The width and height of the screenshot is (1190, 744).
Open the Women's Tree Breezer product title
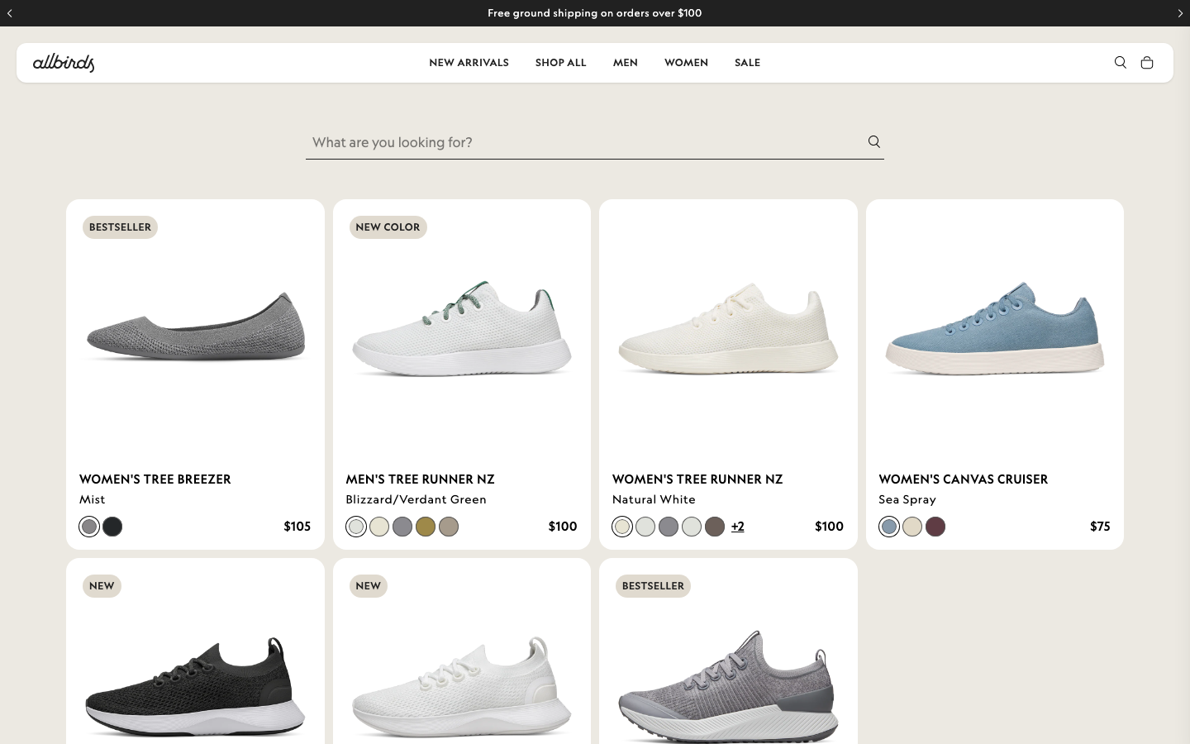(x=155, y=479)
